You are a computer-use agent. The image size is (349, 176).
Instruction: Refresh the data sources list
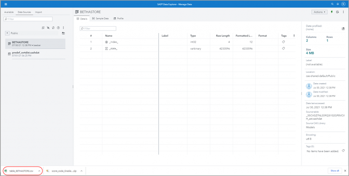pos(53,28)
